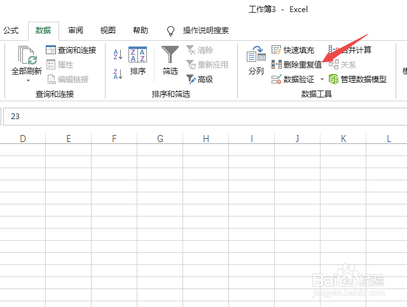Screen dimensions: 407x307
Task: Reapply the filter (重新应用)
Action: pyautogui.click(x=207, y=65)
